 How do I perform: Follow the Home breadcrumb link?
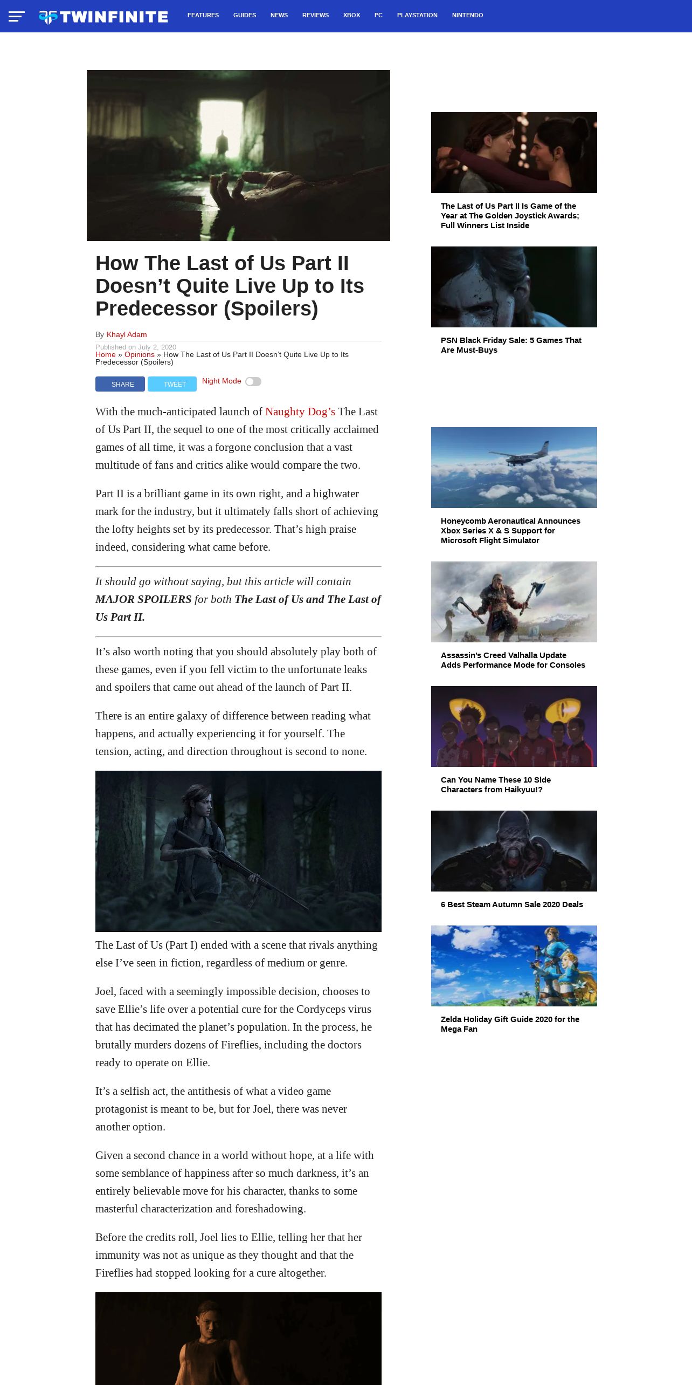(x=106, y=354)
